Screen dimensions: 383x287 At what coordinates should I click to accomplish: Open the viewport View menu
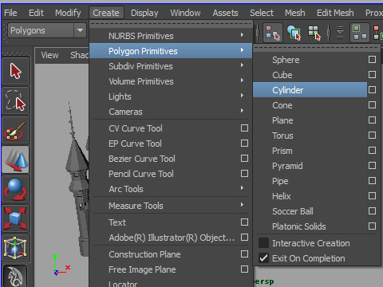[49, 55]
